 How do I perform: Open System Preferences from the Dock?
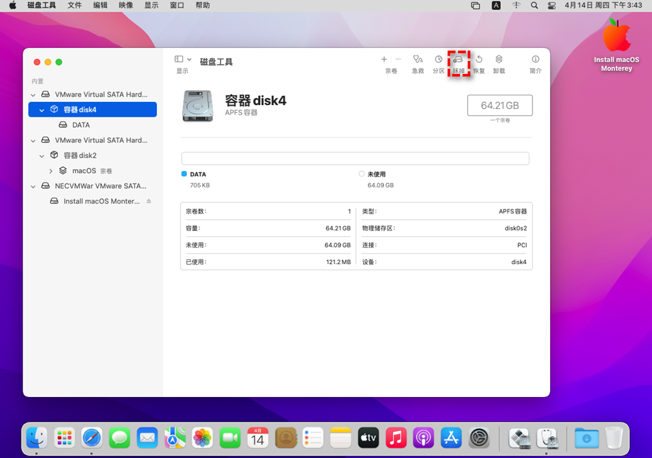[x=479, y=438]
